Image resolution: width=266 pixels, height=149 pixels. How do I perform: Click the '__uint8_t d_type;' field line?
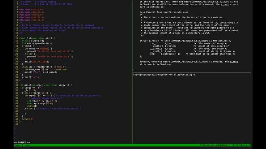[189, 49]
